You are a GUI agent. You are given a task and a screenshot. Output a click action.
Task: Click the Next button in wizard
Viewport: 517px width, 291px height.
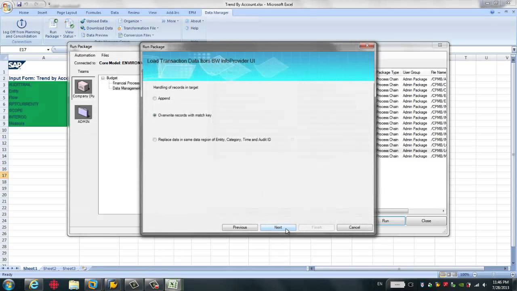pyautogui.click(x=278, y=228)
